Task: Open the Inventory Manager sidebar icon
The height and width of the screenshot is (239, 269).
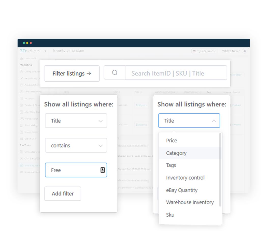Action: (x=22, y=165)
